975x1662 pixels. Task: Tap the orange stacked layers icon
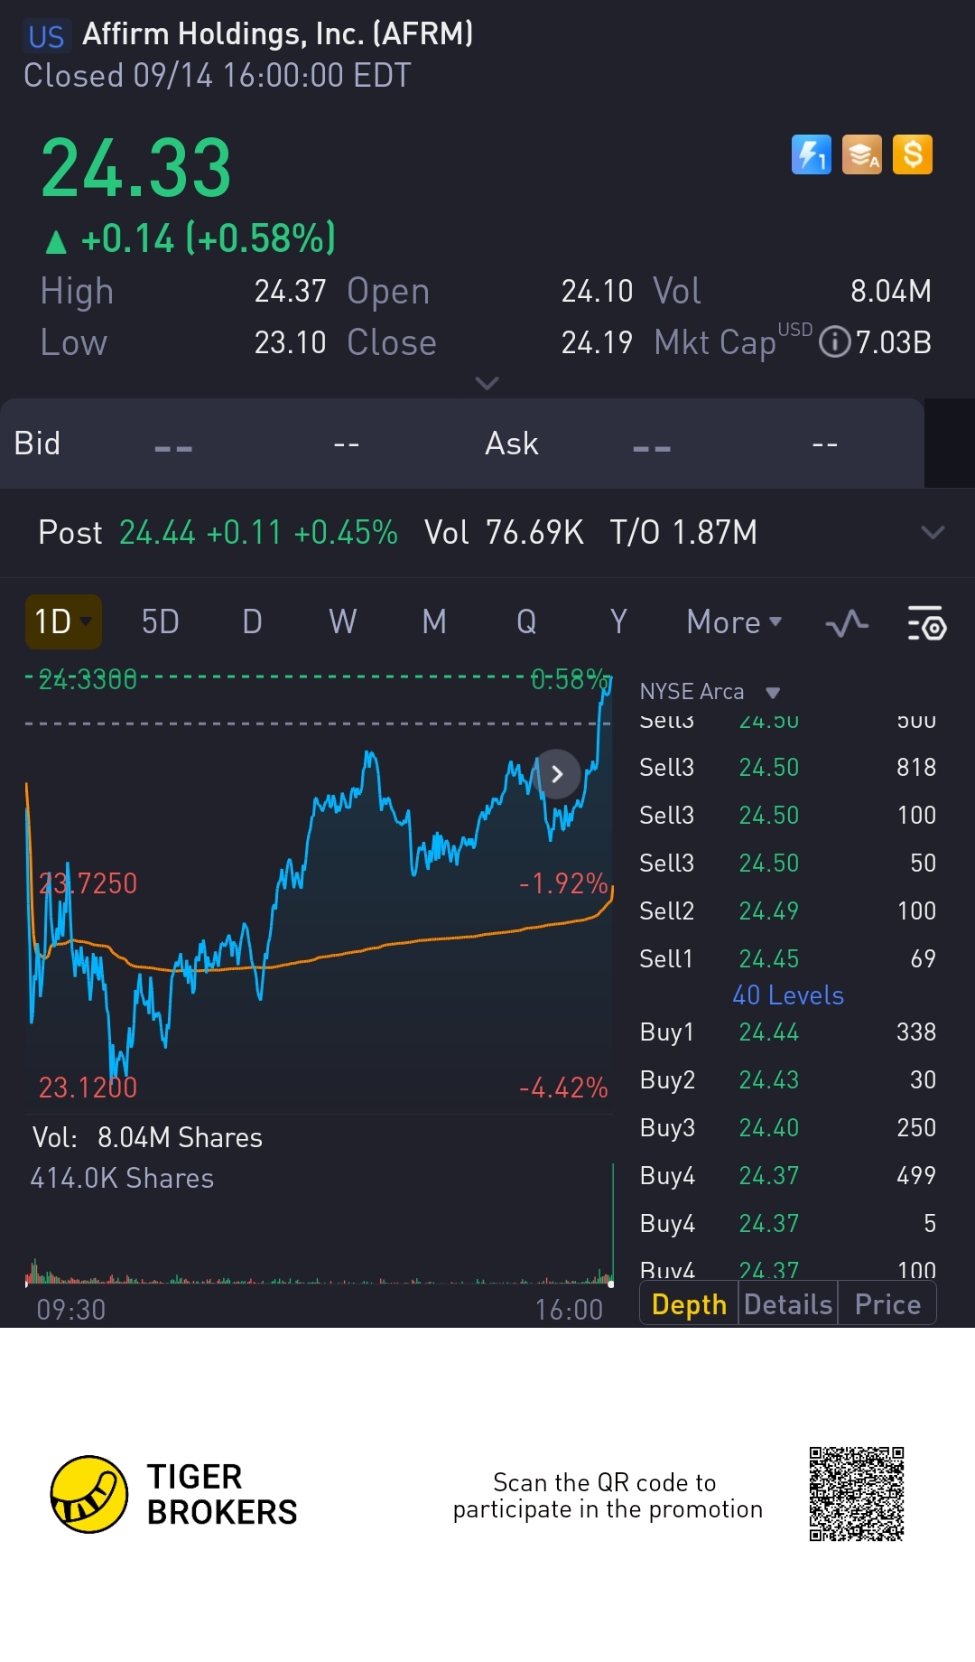click(x=862, y=154)
